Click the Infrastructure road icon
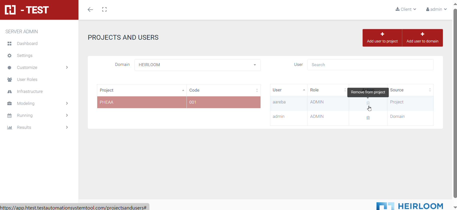This screenshot has height=210, width=457. click(9, 92)
